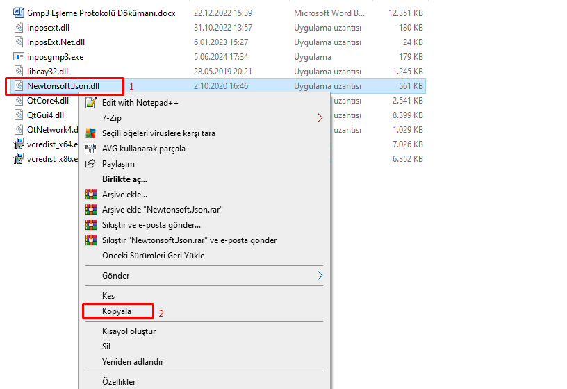Select 'Arşive ekle...' entry
This screenshot has width=567, height=389.
pos(124,194)
